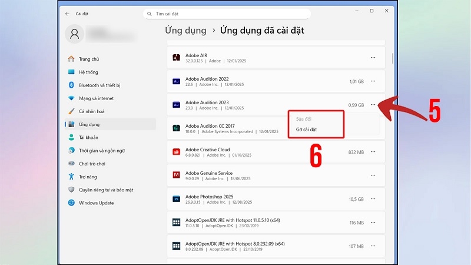Image resolution: width=471 pixels, height=265 pixels.
Task: Click the Tài khoản person icon
Action: coord(71,137)
